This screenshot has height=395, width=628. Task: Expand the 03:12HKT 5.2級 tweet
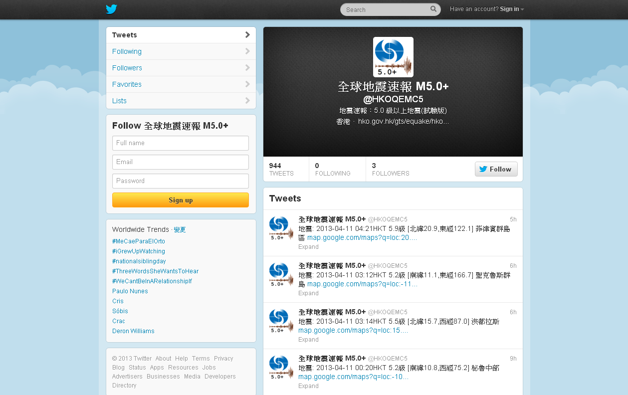308,293
